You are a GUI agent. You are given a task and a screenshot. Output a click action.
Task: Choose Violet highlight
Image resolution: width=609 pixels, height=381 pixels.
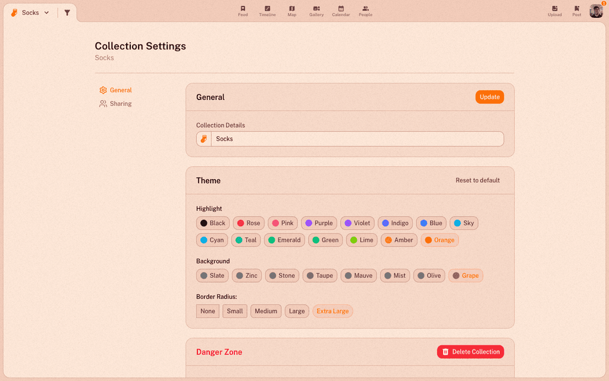(x=357, y=223)
